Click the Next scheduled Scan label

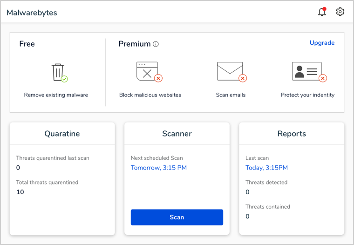(157, 158)
